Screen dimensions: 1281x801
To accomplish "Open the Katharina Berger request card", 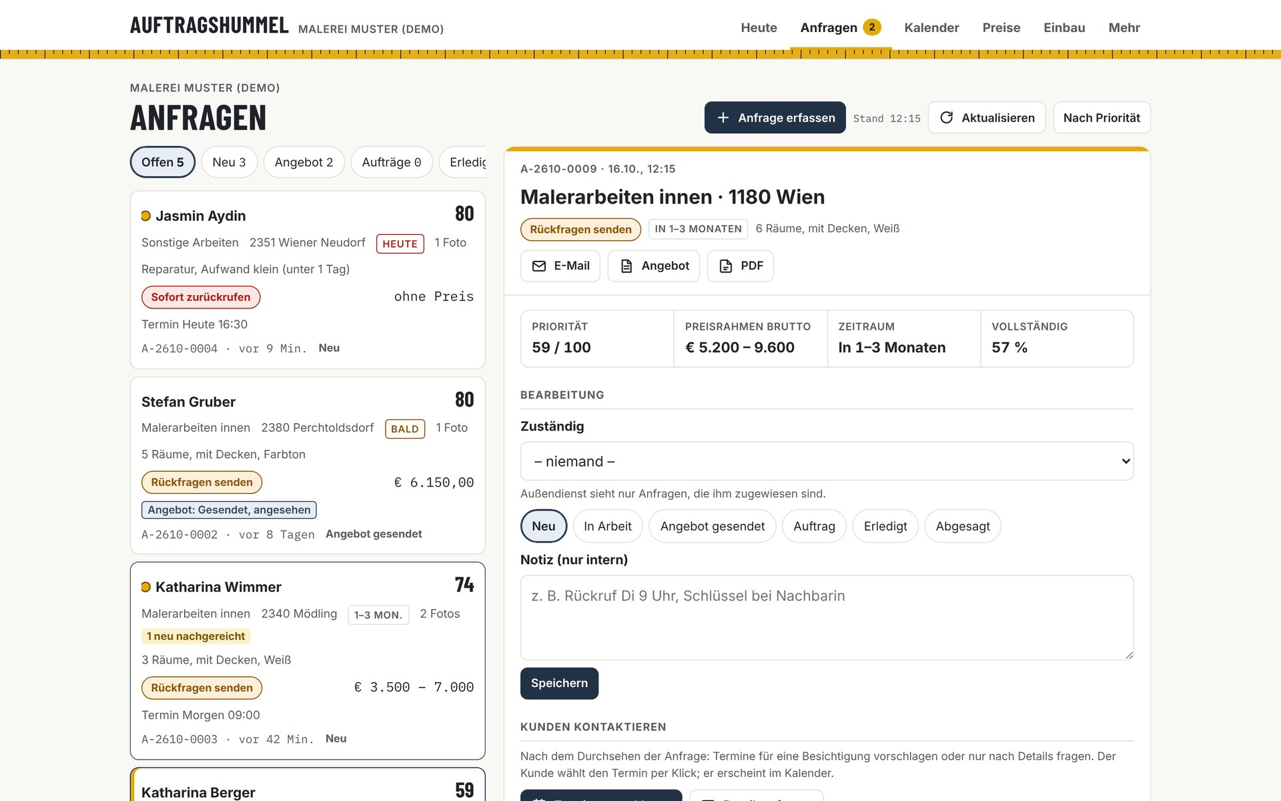I will [308, 785].
